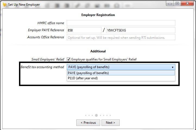Click the PAYE reference field containing 858

coord(84,30)
